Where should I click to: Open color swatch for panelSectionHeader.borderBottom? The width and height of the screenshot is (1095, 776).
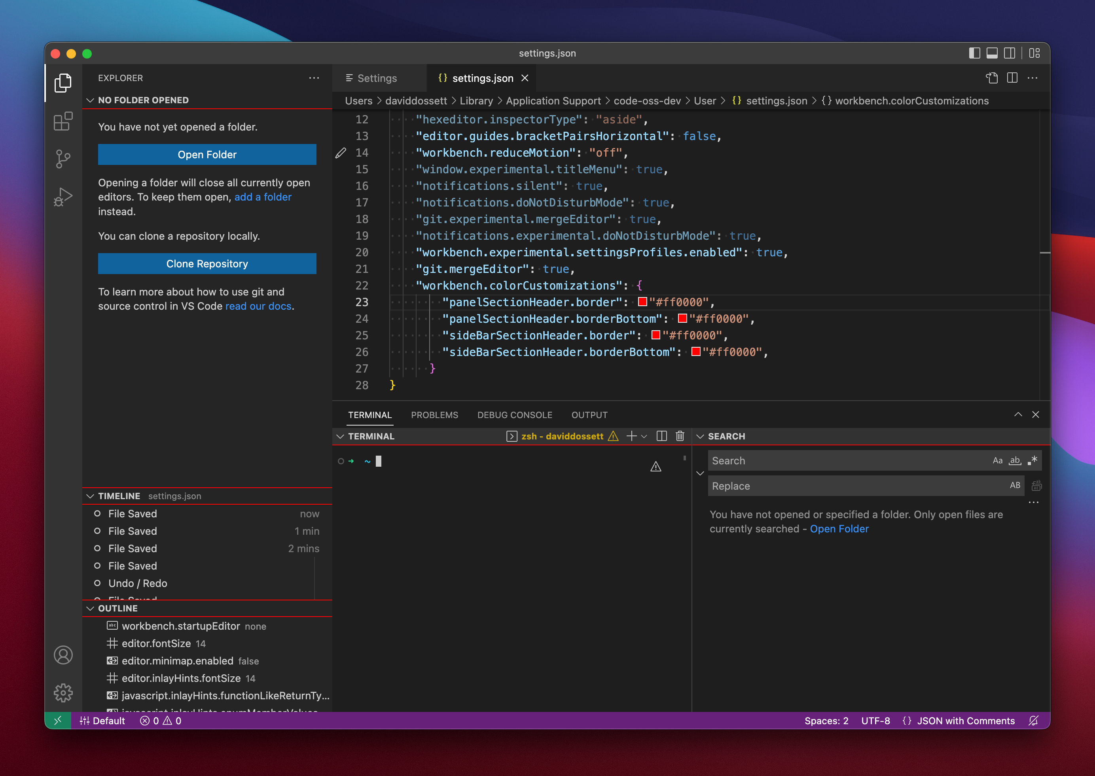point(682,318)
